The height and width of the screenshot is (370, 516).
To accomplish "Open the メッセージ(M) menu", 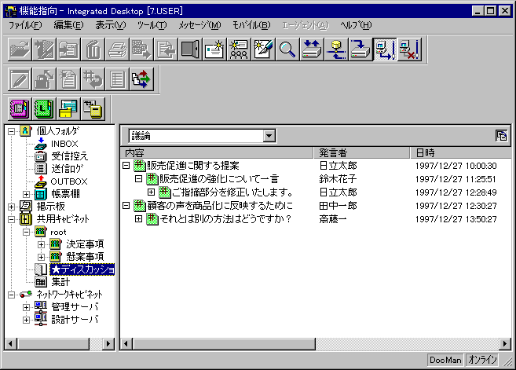I will point(199,25).
